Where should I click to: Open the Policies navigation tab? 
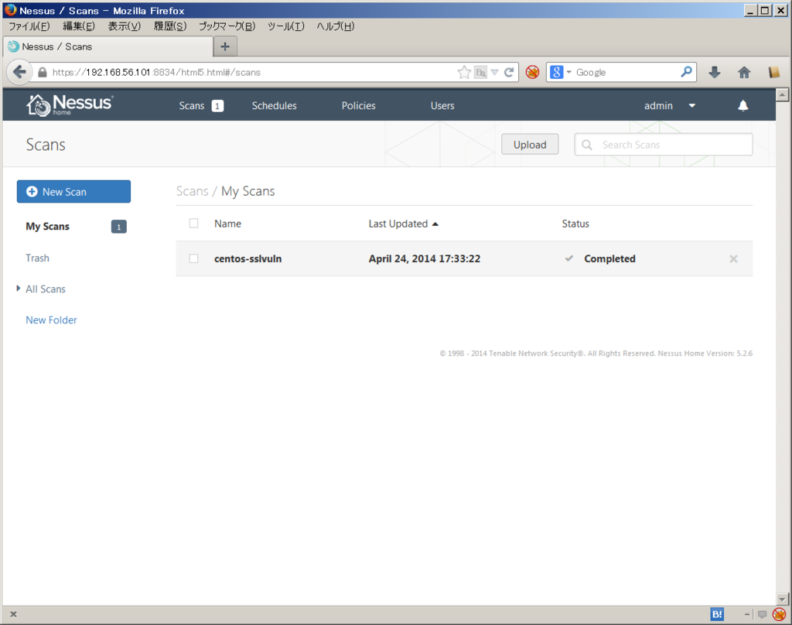click(x=358, y=106)
